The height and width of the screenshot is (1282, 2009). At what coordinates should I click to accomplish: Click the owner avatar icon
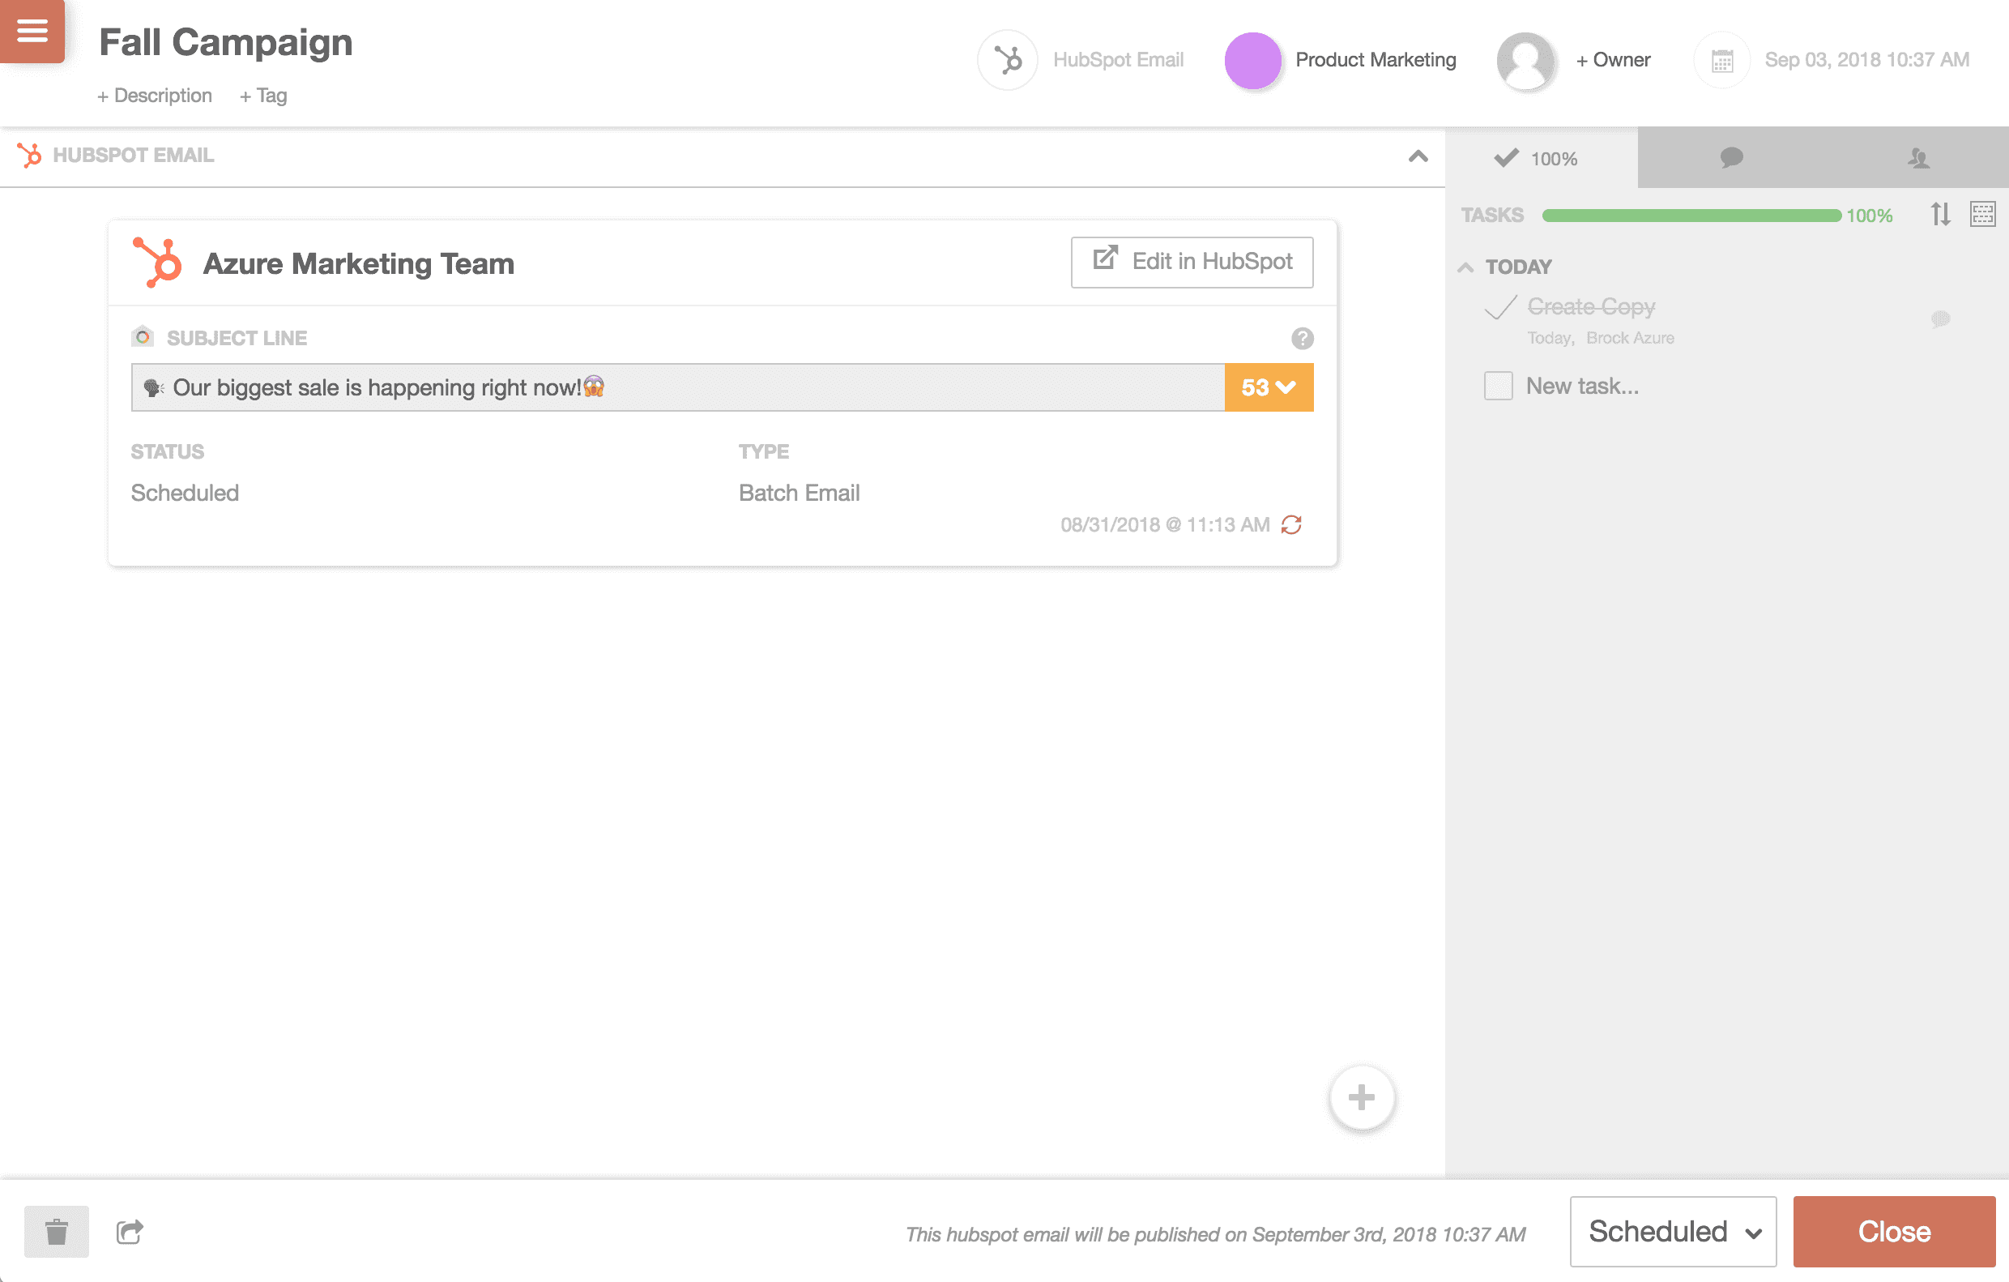pos(1525,60)
